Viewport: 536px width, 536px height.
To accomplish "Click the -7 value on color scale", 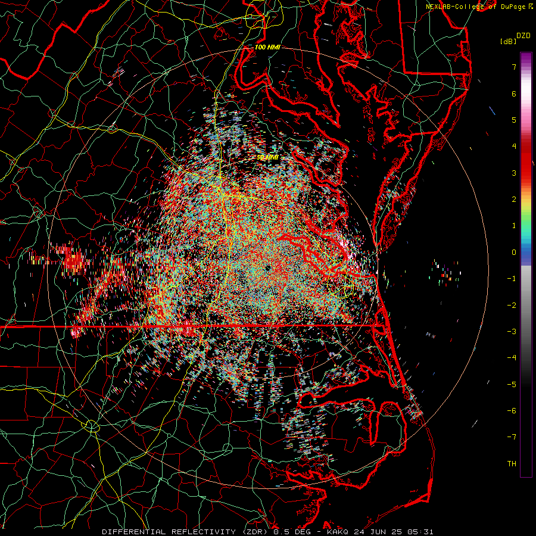I will pyautogui.click(x=512, y=437).
